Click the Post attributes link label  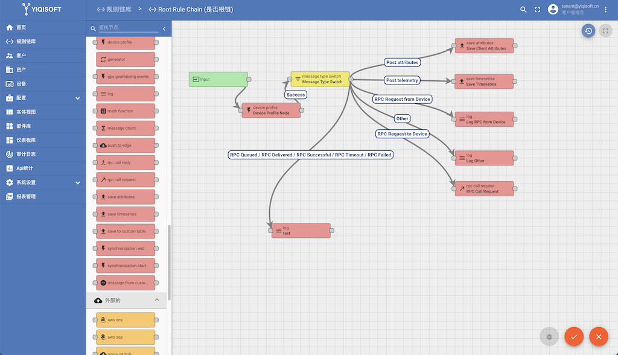[402, 62]
